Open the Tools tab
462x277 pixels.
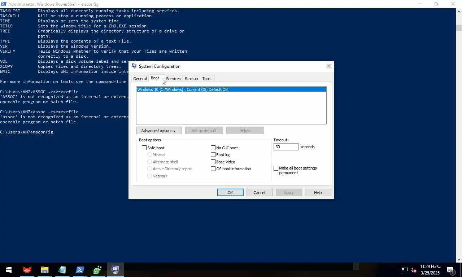(207, 79)
